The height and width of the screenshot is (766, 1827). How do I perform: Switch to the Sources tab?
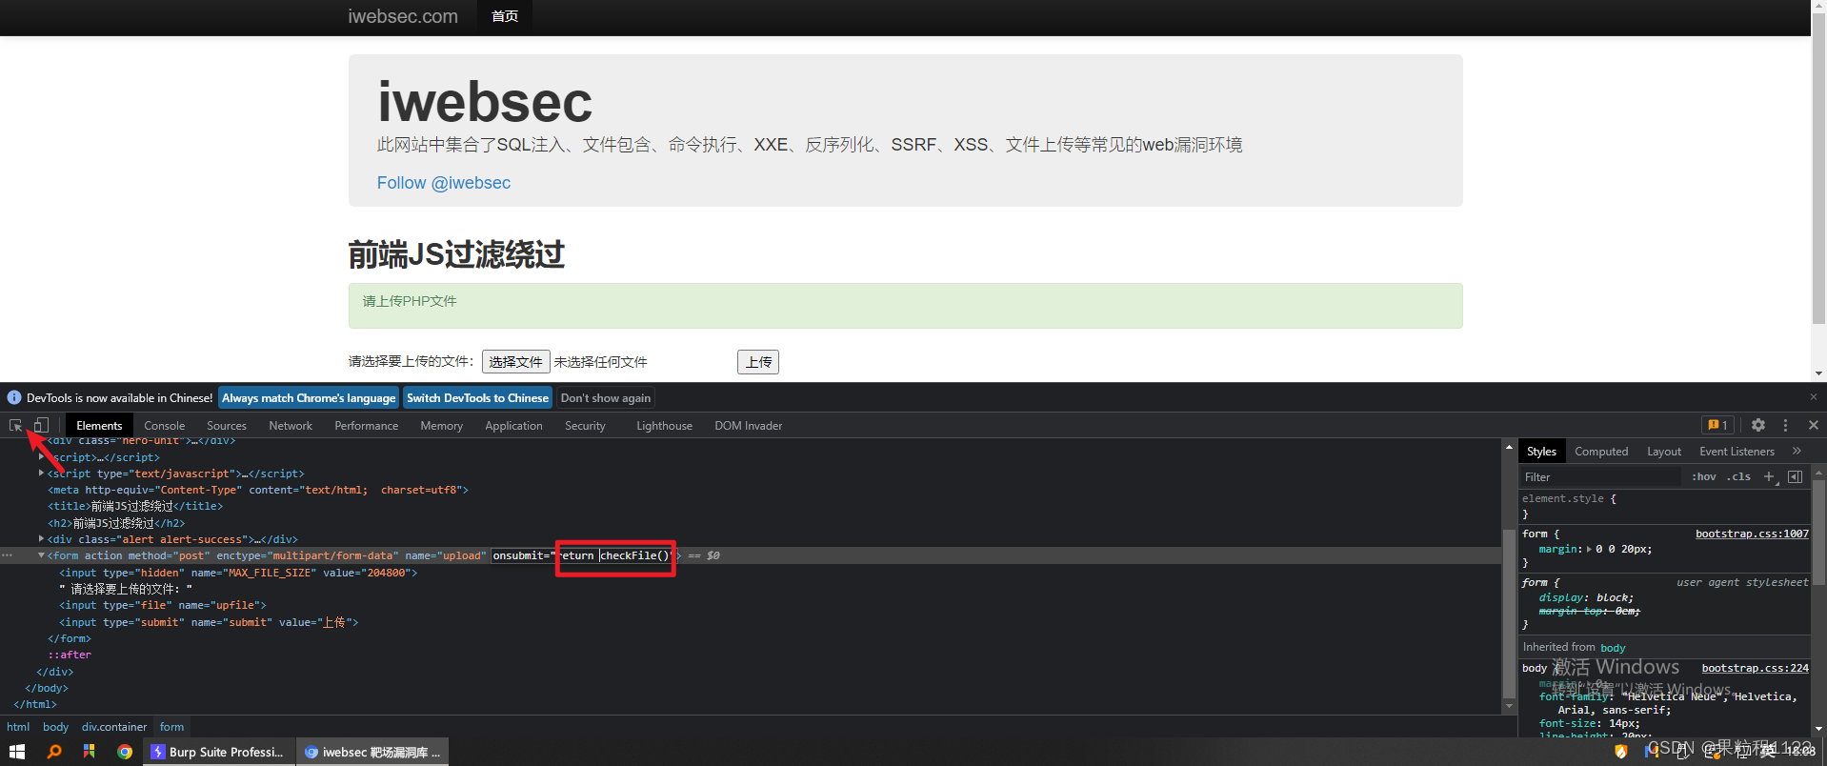(x=227, y=425)
